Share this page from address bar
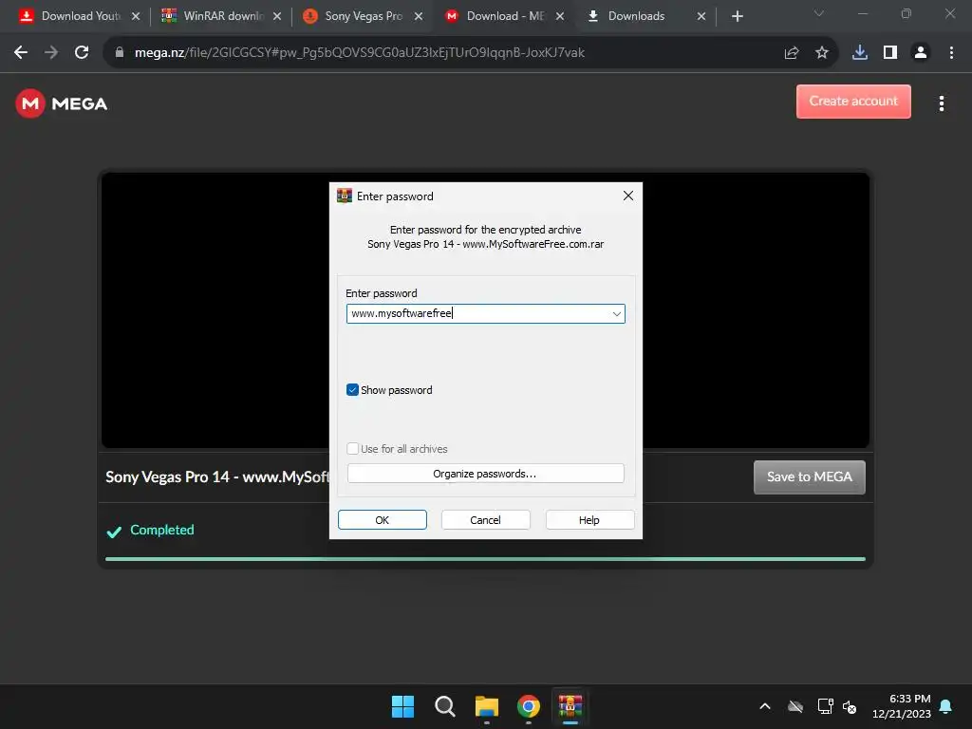This screenshot has width=972, height=729. 791,53
